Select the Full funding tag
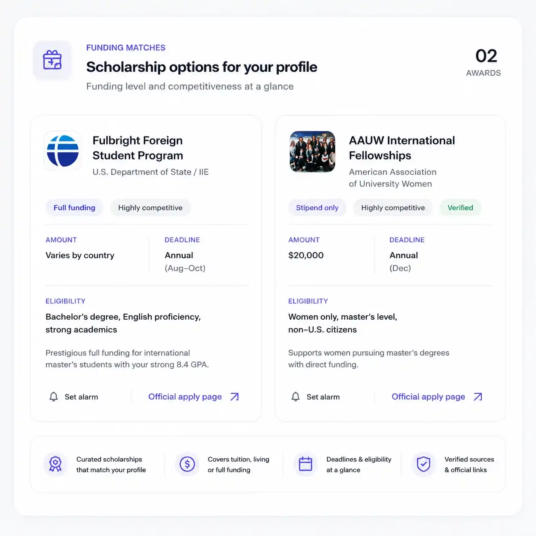This screenshot has width=536, height=536. click(x=74, y=208)
